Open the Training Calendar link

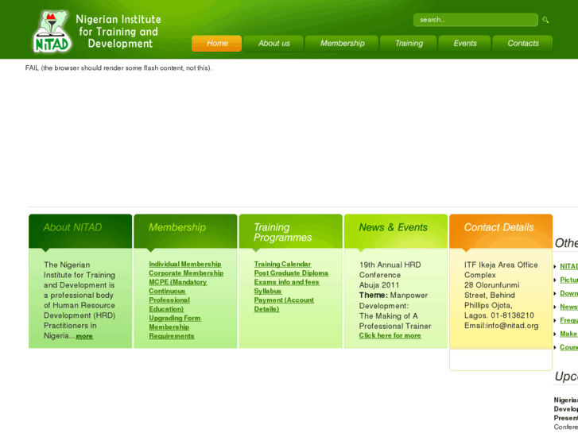[282, 264]
